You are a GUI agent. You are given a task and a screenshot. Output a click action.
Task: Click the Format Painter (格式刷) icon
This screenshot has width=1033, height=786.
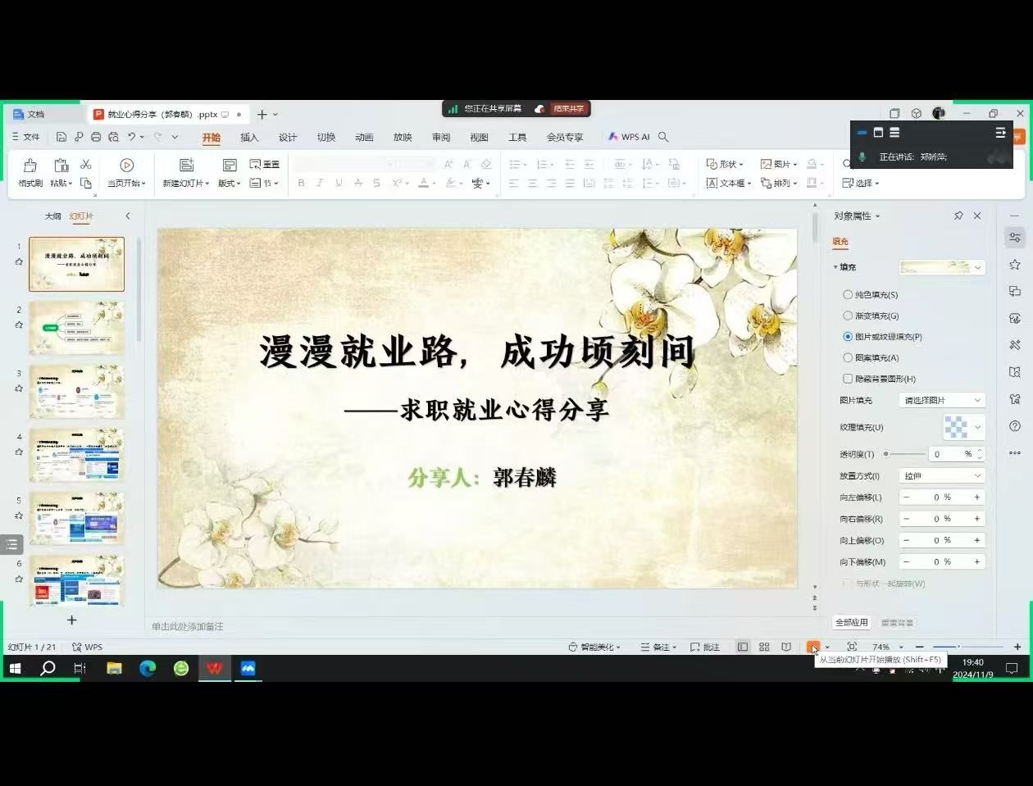point(30,166)
